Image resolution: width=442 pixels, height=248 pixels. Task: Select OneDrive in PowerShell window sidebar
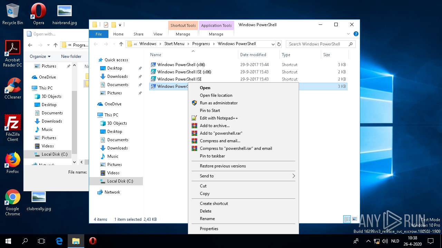pyautogui.click(x=113, y=104)
